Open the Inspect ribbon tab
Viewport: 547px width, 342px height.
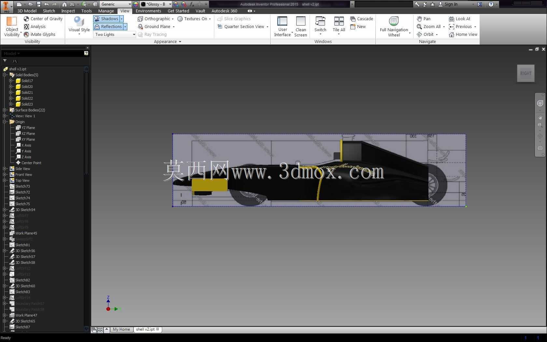coord(68,11)
